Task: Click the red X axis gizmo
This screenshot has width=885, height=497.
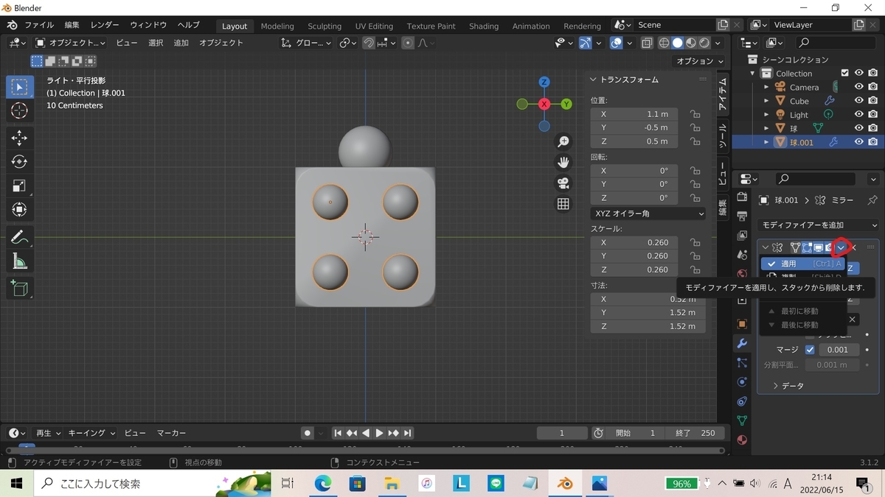Action: [544, 105]
